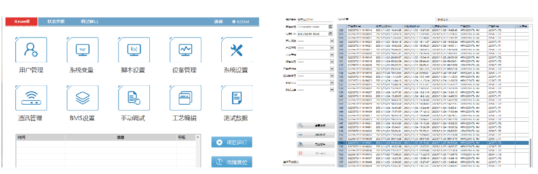Click the 项目运行 run button

(x=232, y=142)
